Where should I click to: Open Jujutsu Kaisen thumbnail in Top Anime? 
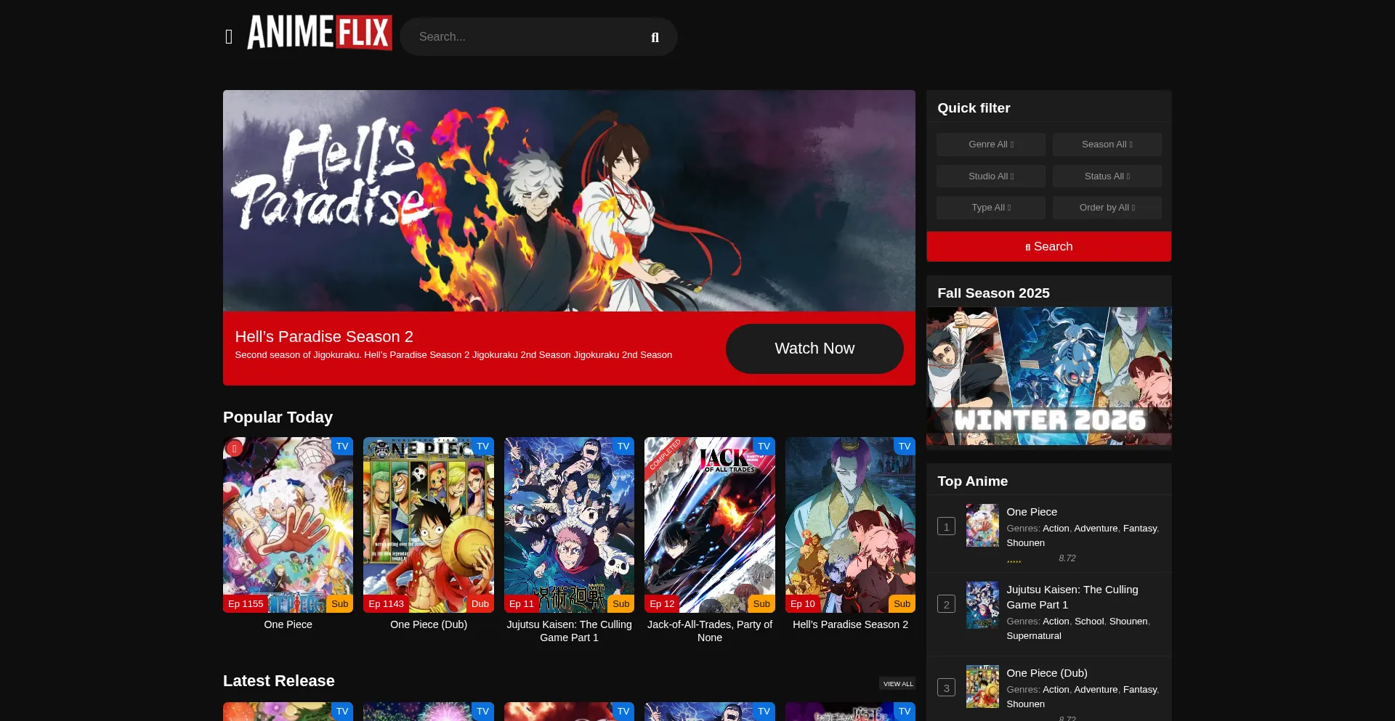982,605
